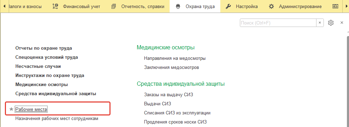This screenshot has width=349, height=127.
Task: Click the helmet icon of Охрана труда
Action: click(178, 6)
